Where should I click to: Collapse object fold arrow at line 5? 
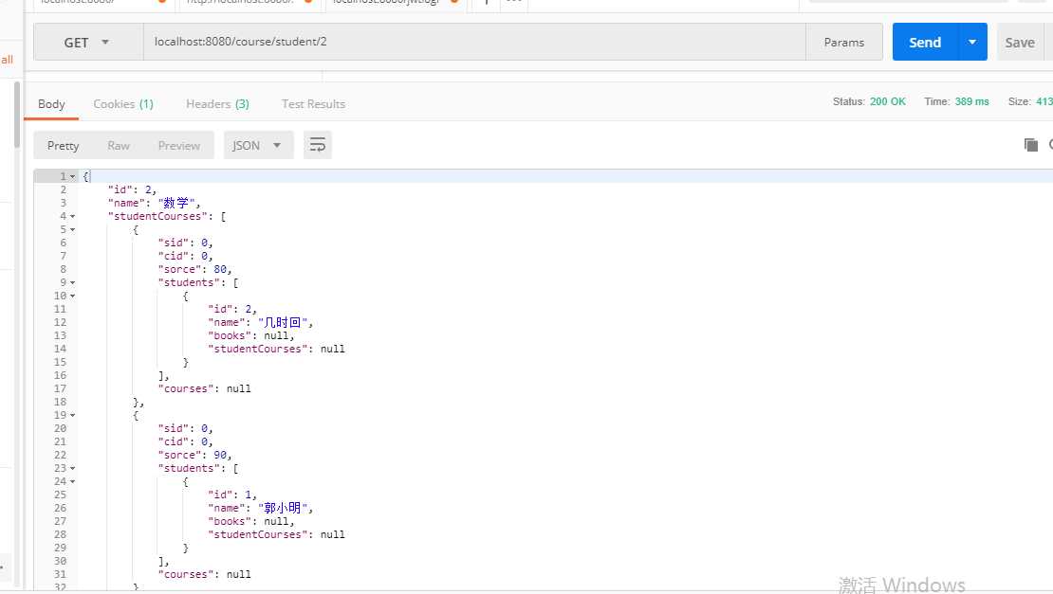(72, 230)
